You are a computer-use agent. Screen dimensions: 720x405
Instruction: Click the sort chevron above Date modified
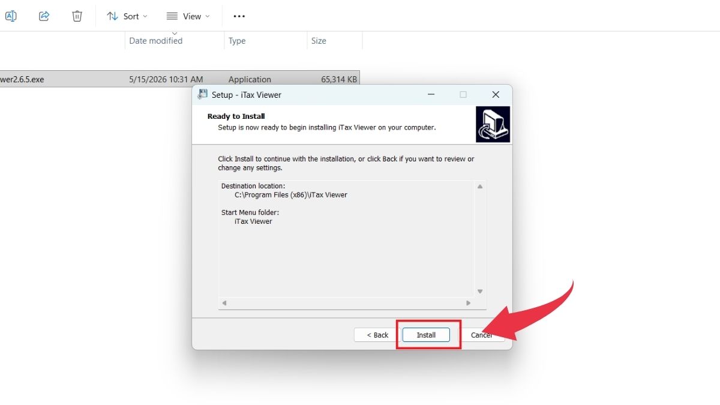pyautogui.click(x=175, y=33)
